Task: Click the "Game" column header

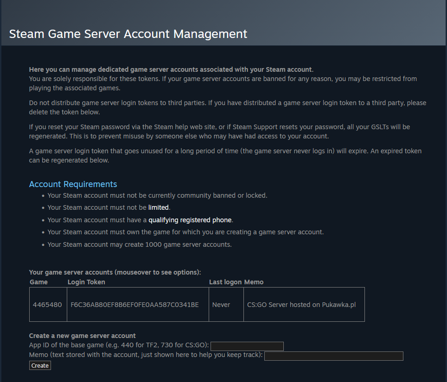Action: [x=38, y=282]
